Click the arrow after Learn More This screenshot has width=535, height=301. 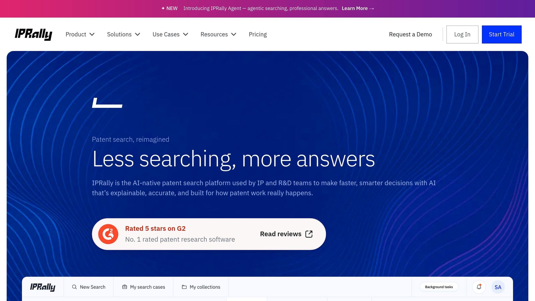(x=371, y=9)
